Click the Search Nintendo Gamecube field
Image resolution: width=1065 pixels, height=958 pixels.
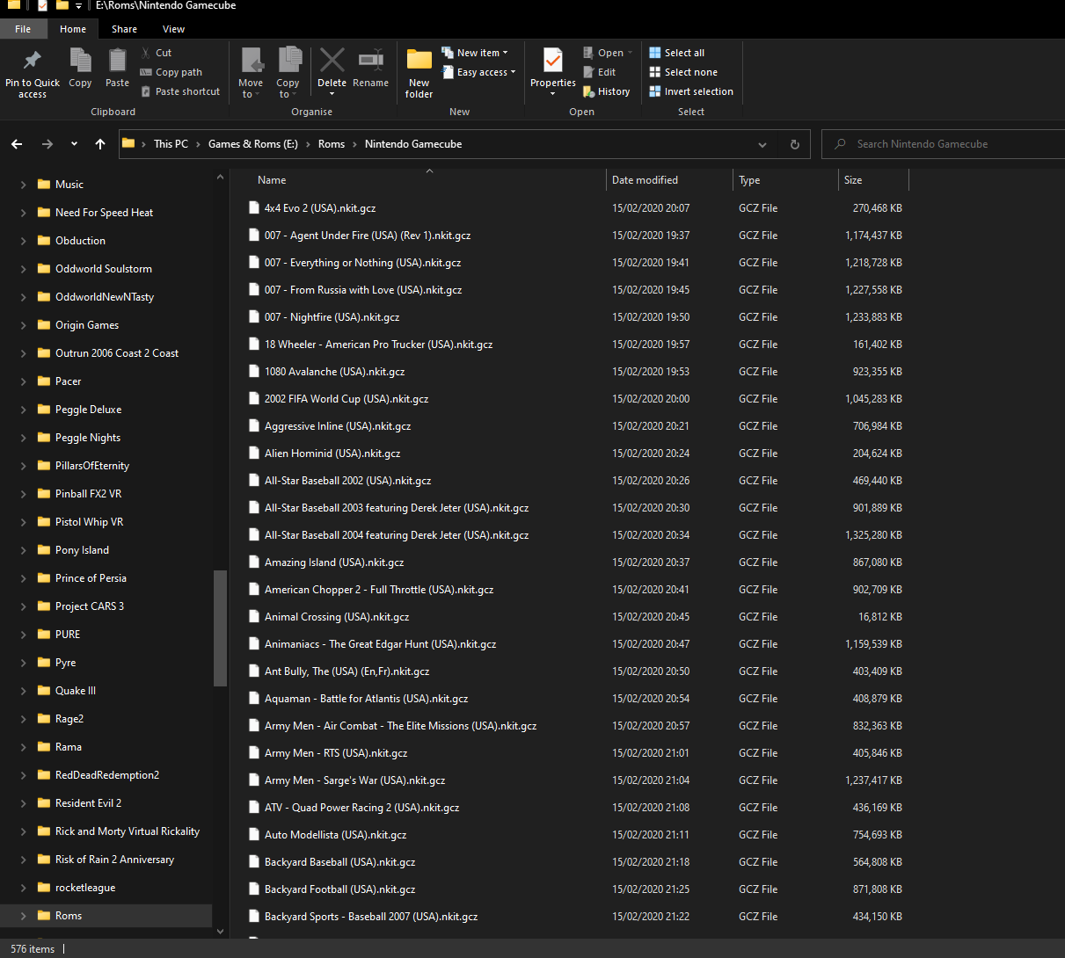(943, 144)
